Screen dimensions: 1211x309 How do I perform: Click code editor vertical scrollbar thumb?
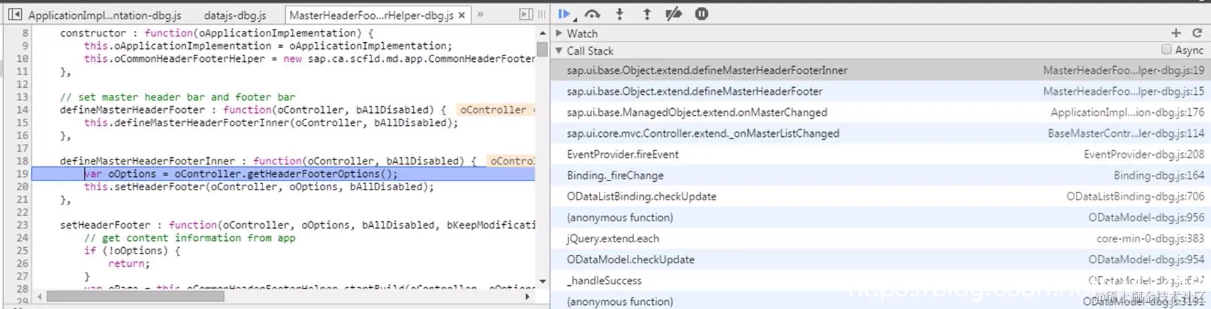tap(542, 48)
